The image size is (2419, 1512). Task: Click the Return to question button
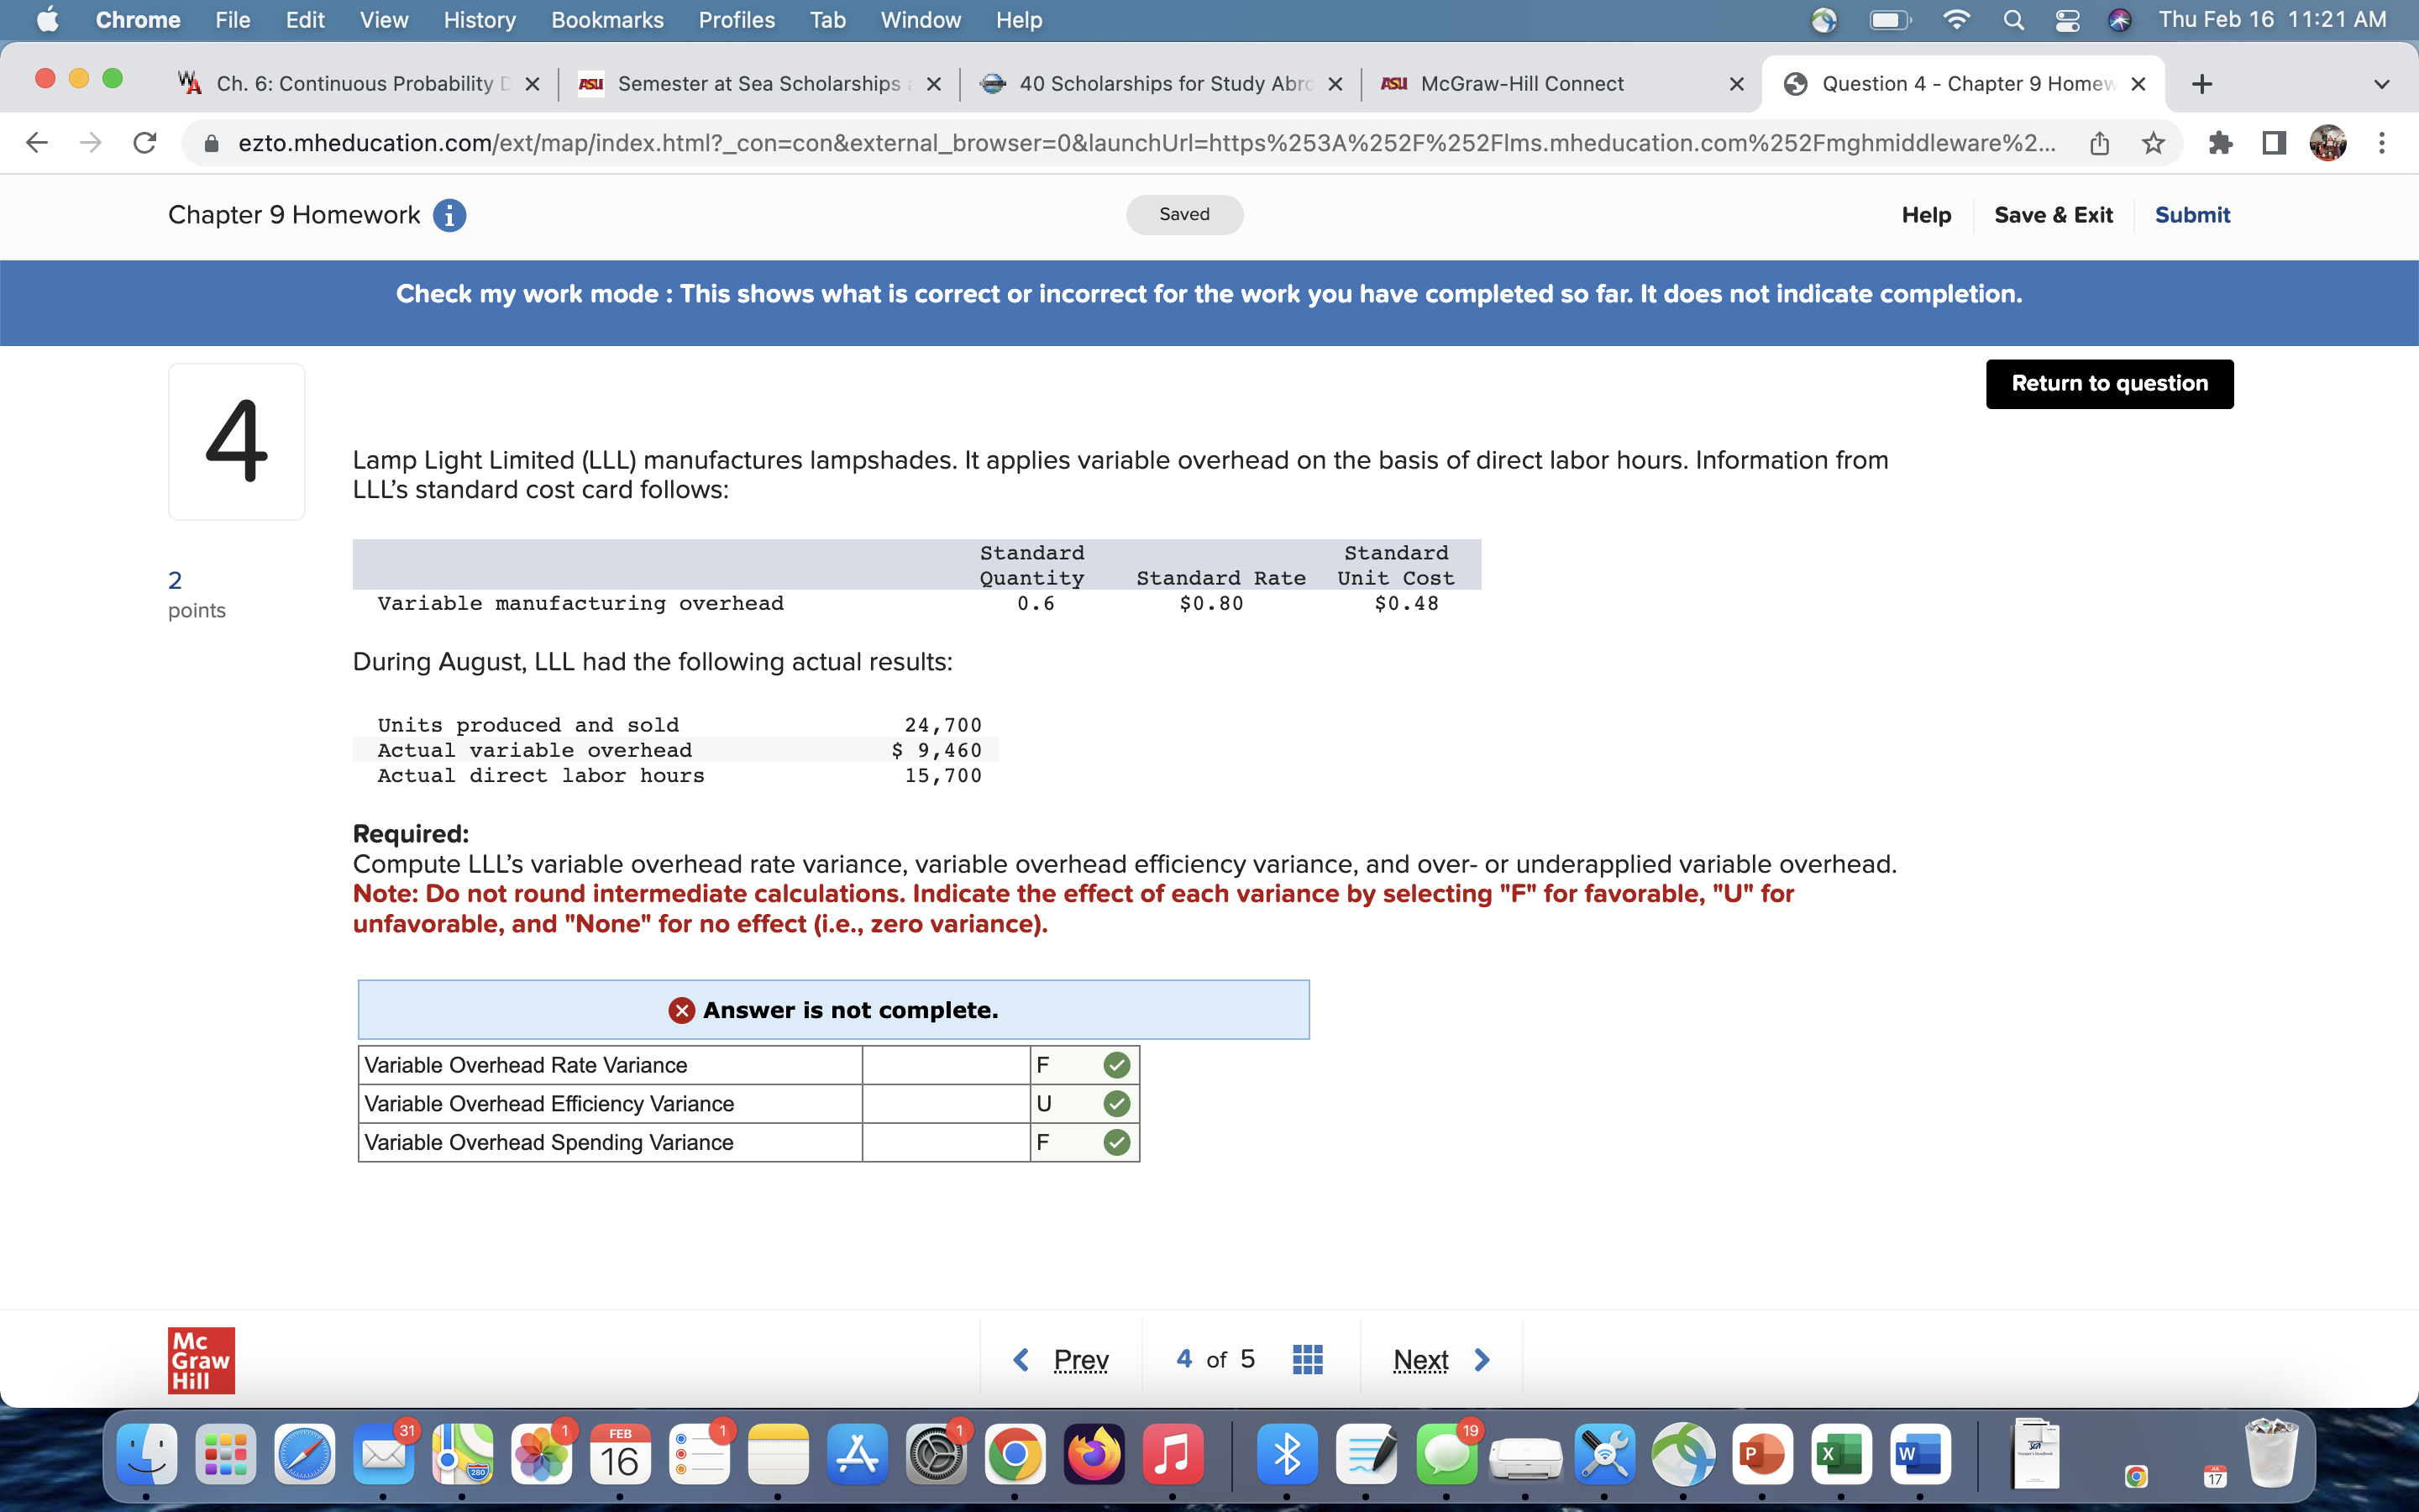[x=2108, y=383]
